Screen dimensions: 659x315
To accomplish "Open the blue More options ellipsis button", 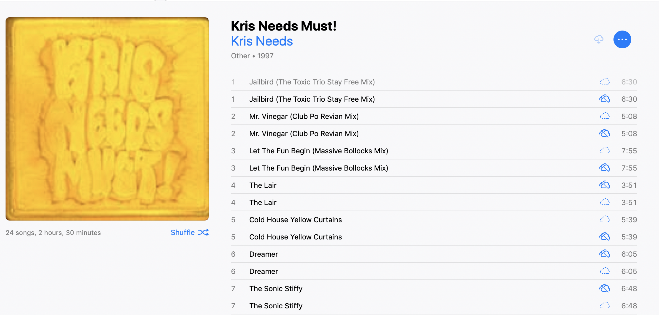I will 622,39.
